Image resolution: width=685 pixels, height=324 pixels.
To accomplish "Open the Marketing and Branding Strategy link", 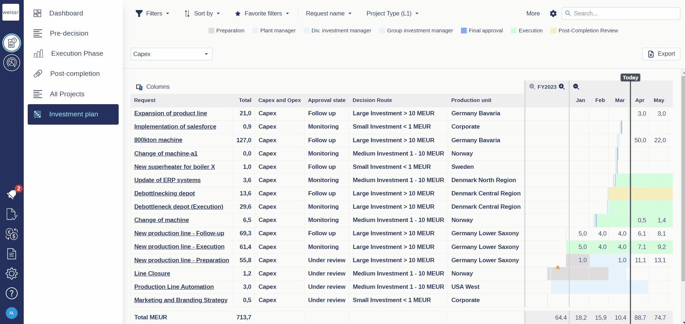I will pos(181,300).
